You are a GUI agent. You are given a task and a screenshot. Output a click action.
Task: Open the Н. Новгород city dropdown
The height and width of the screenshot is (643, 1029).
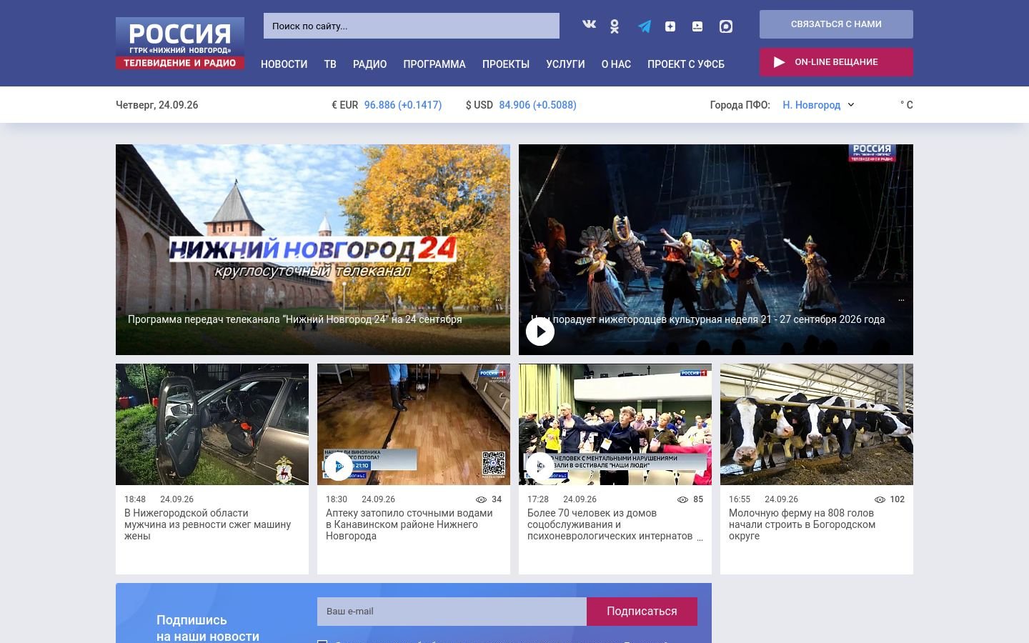pyautogui.click(x=818, y=105)
